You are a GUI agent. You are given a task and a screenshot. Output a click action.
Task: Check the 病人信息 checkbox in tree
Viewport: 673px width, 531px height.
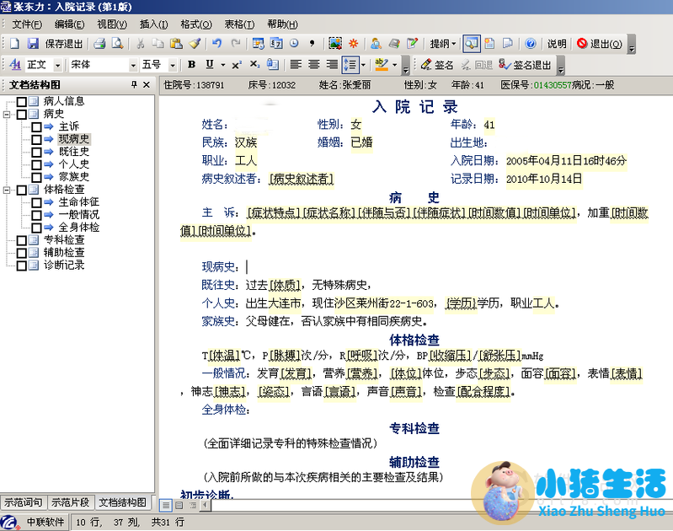[x=22, y=102]
